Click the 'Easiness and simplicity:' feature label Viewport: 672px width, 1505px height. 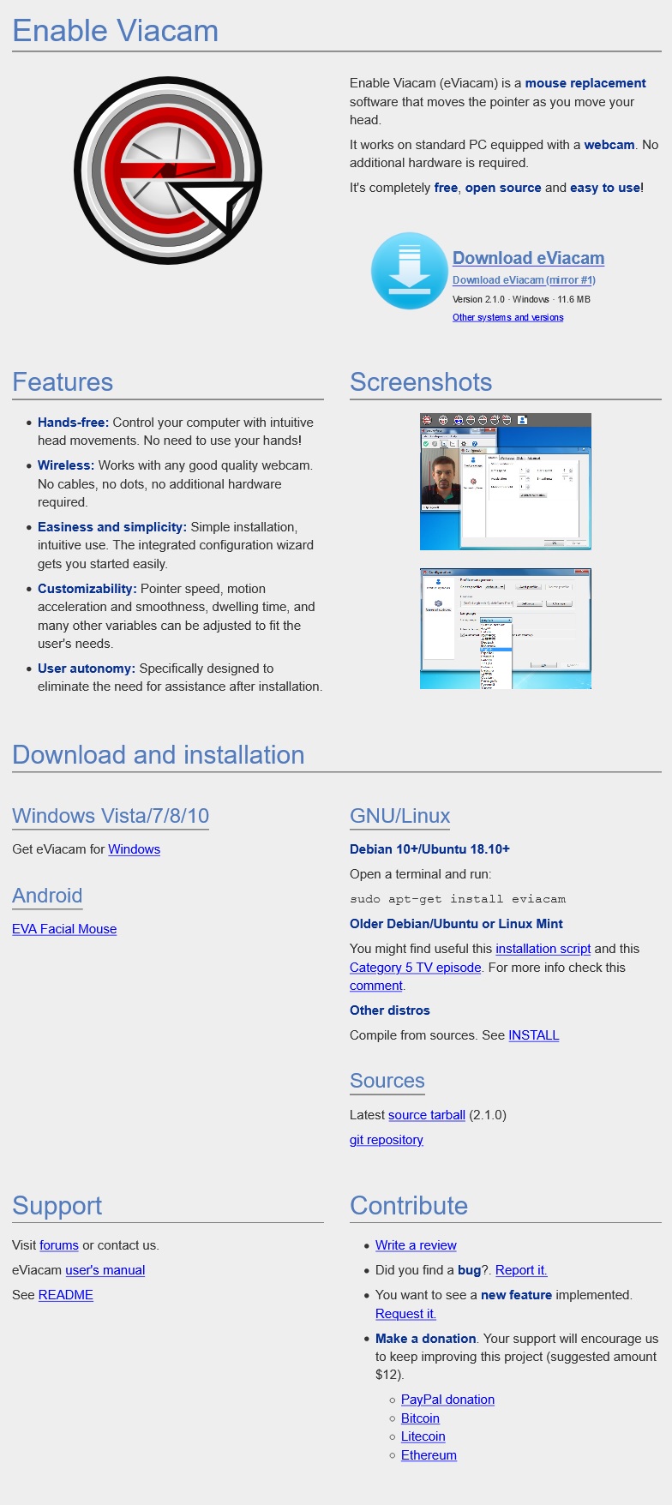pos(112,527)
